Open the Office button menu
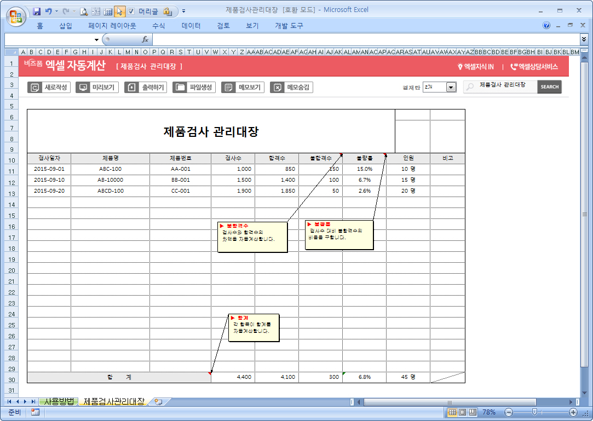 (16, 16)
